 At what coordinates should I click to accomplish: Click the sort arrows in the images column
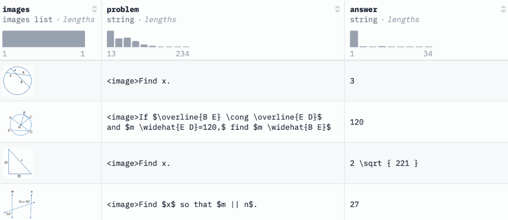point(94,9)
